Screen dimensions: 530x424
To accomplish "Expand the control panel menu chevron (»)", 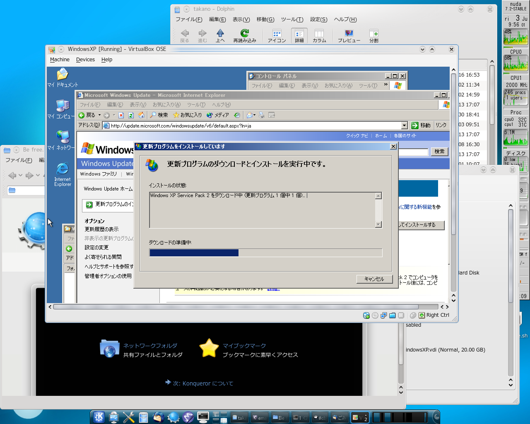I will click(386, 84).
